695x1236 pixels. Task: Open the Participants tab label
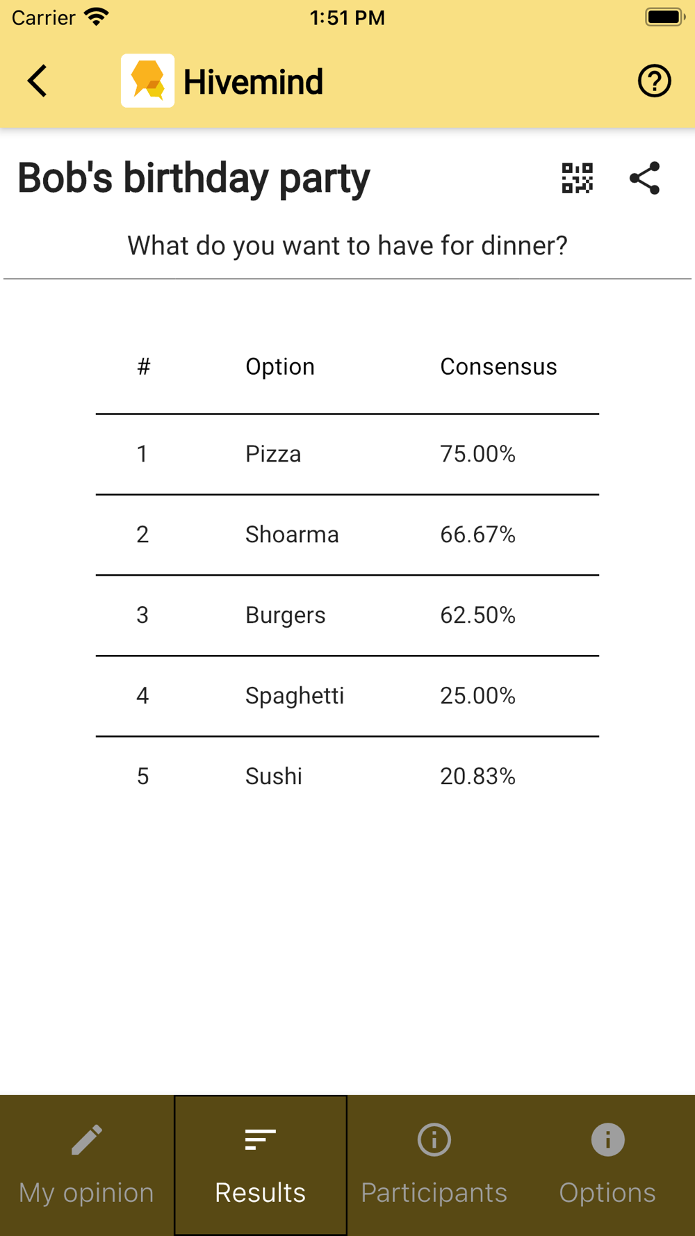(x=434, y=1193)
